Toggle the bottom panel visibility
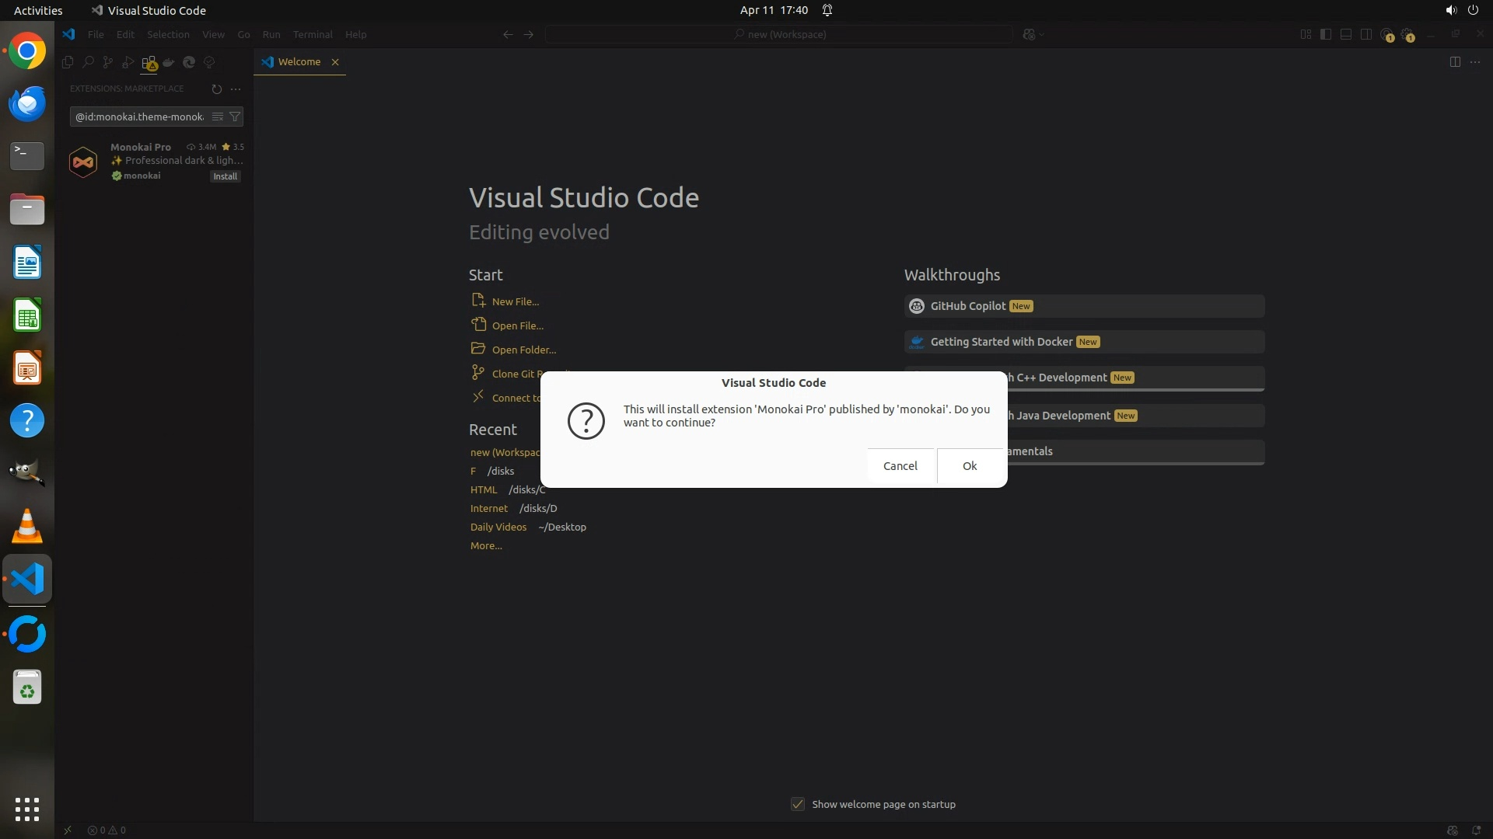The width and height of the screenshot is (1493, 839). (x=1346, y=34)
